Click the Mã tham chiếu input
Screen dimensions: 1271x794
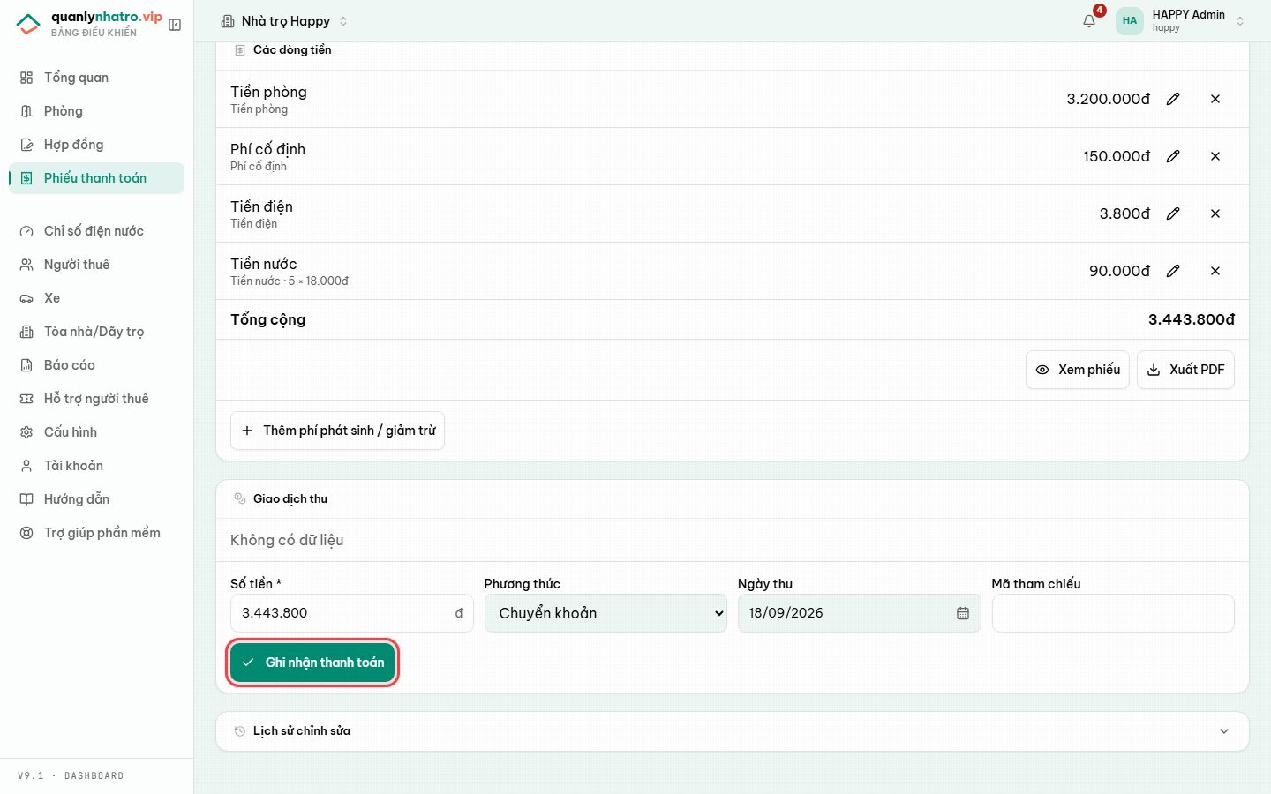point(1113,613)
